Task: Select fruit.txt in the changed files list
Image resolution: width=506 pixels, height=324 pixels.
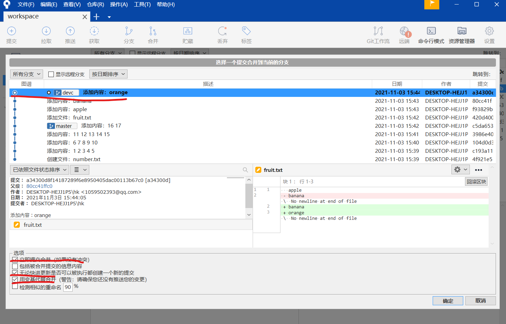Action: (131, 225)
